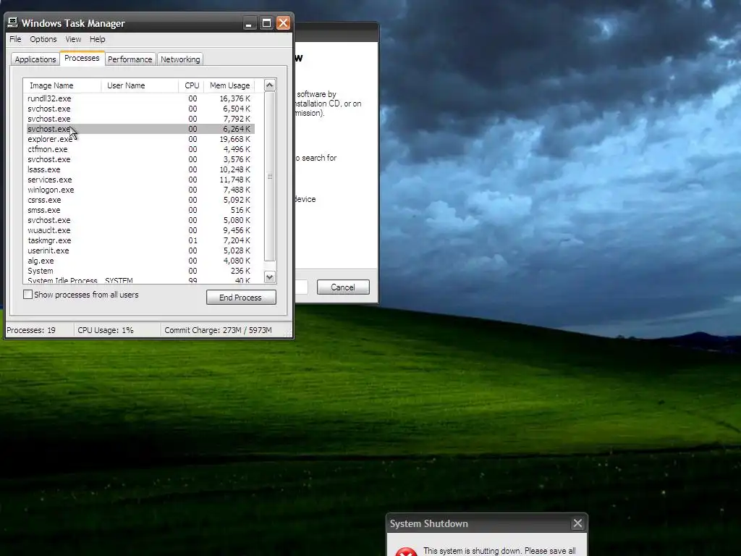Select the rundll32.exe process row
Image resolution: width=741 pixels, height=556 pixels.
(x=140, y=98)
